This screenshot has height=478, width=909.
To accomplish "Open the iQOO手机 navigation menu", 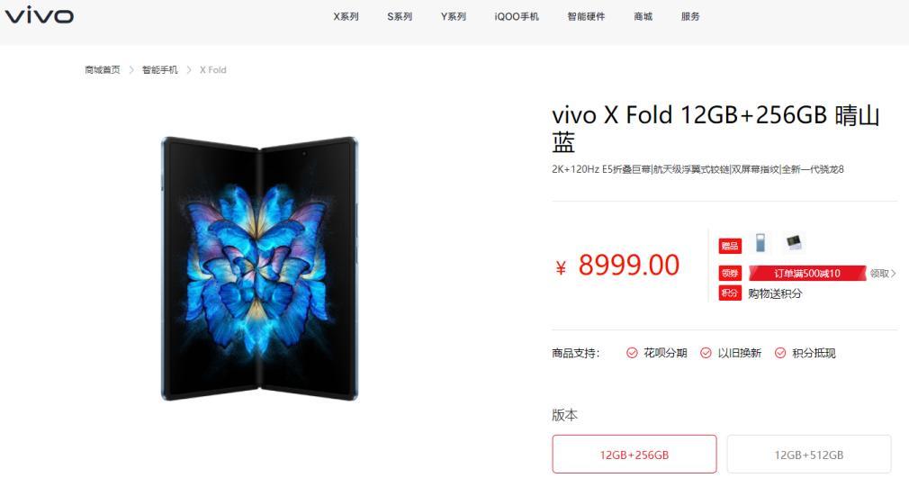I will point(517,17).
